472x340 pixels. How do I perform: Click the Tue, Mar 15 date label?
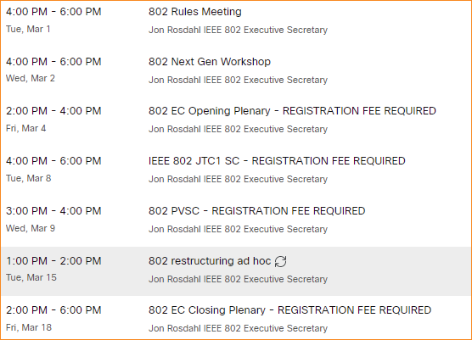[x=31, y=277]
